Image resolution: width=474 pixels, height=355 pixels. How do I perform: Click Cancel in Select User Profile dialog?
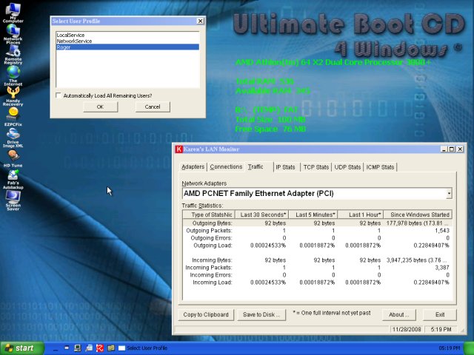click(x=153, y=106)
